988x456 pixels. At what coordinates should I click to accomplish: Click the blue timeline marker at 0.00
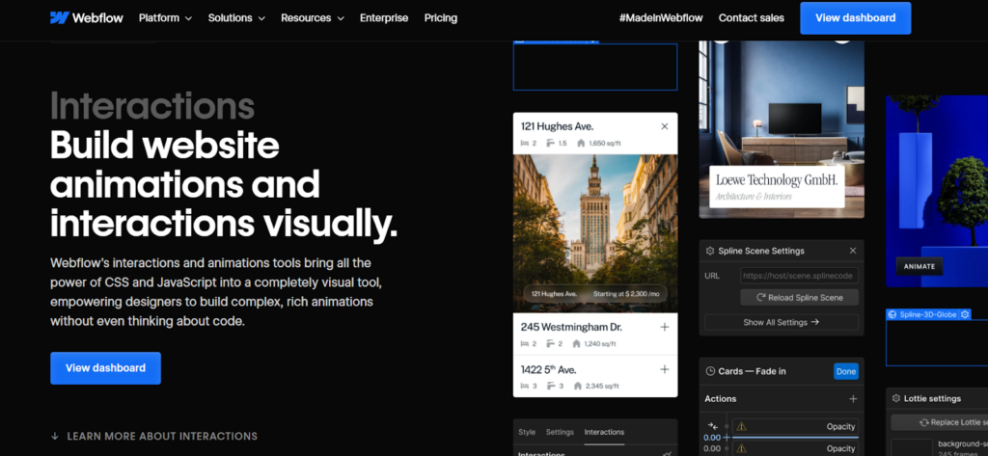coord(727,438)
